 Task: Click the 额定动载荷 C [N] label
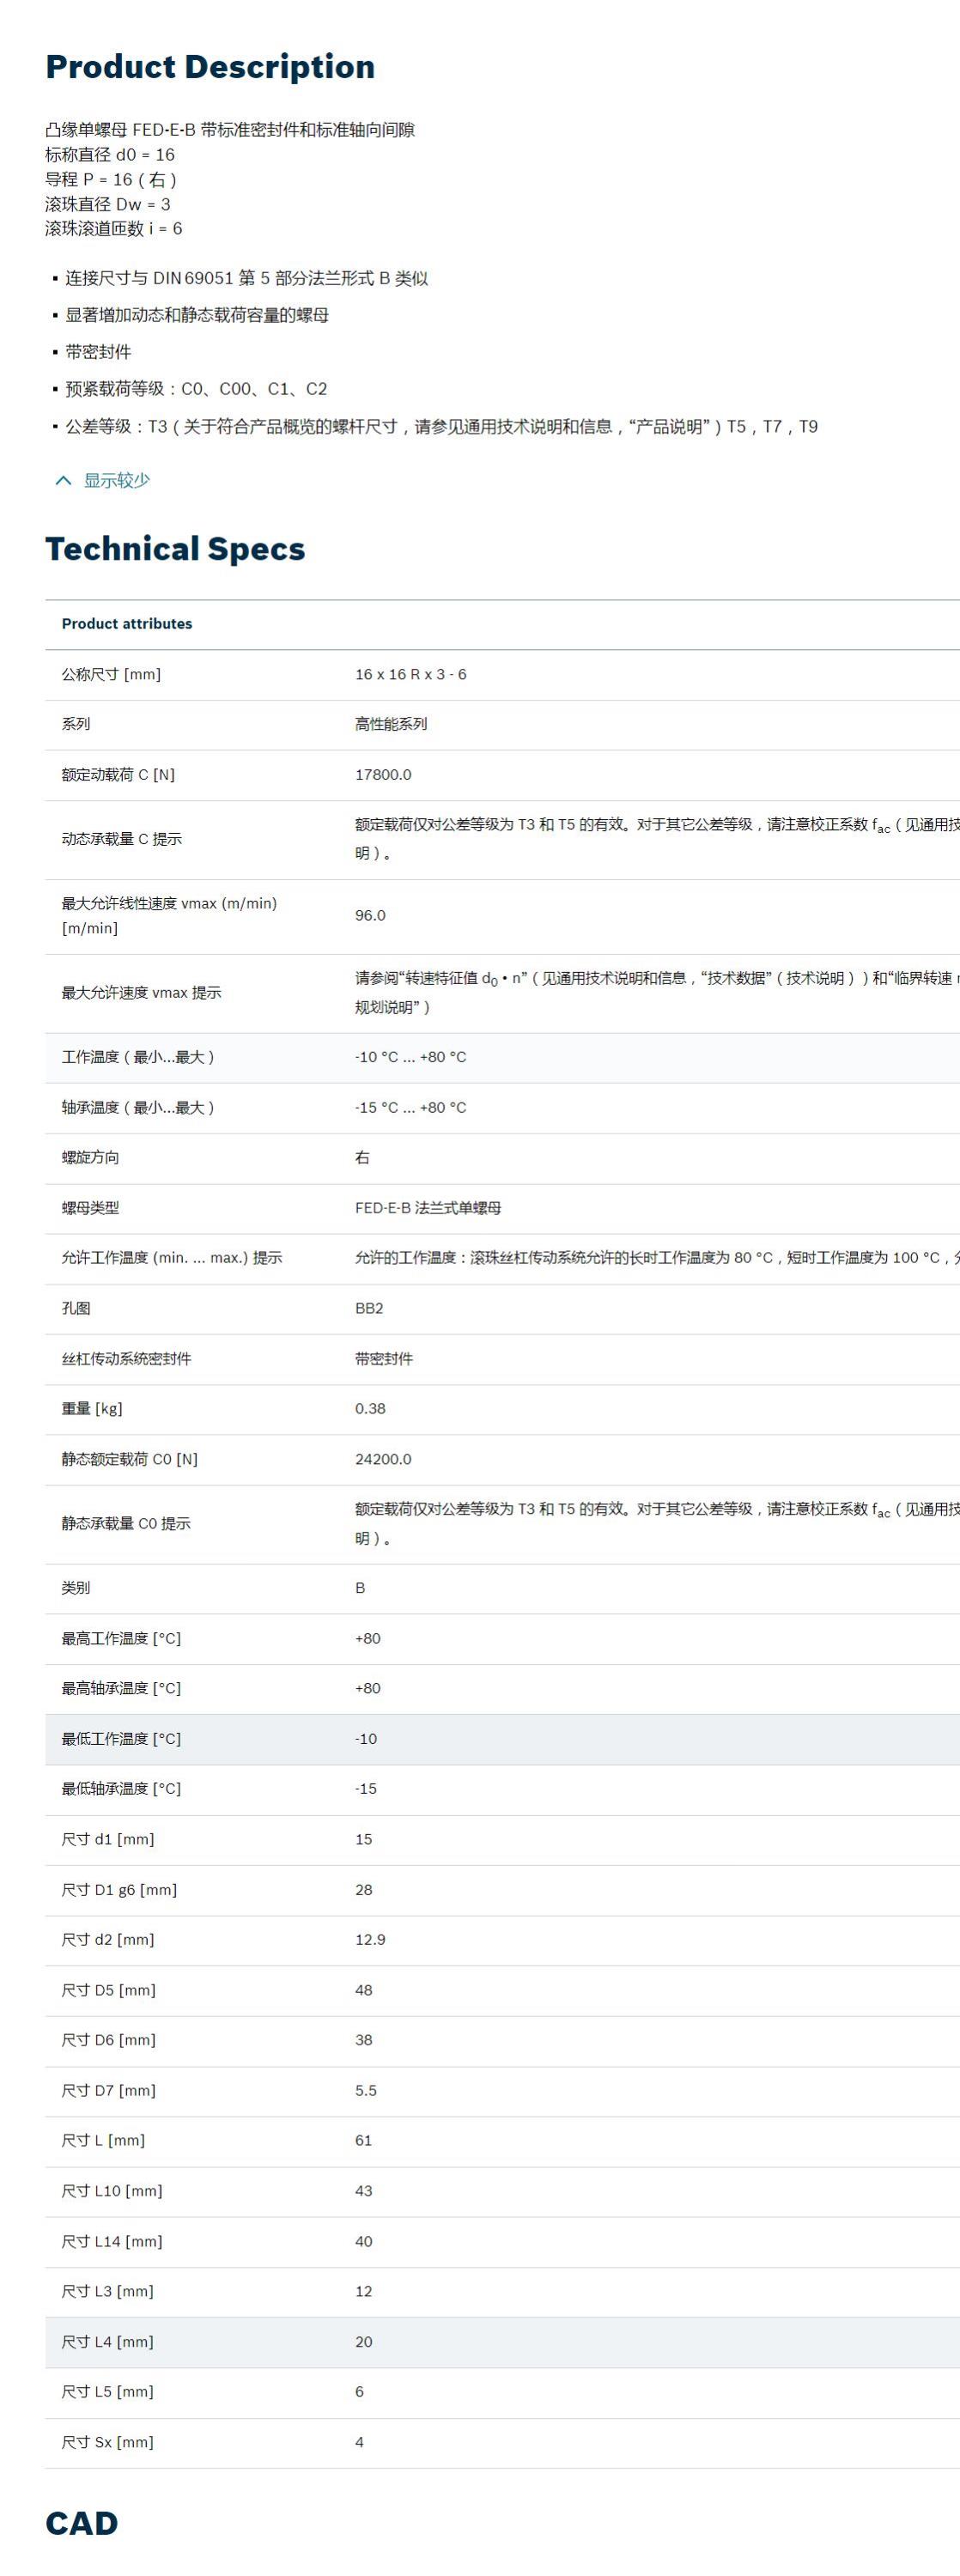[118, 774]
